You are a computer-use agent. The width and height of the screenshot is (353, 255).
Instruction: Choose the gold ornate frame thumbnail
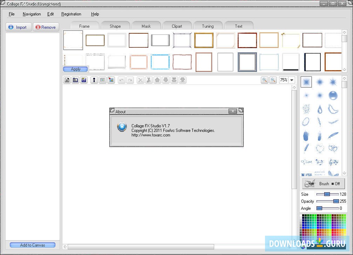(204, 40)
